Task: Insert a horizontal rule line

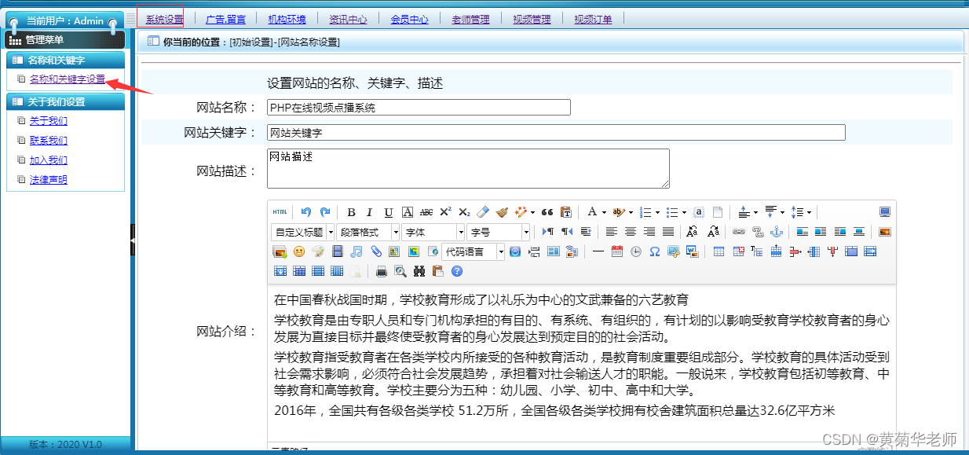Action: (x=598, y=251)
